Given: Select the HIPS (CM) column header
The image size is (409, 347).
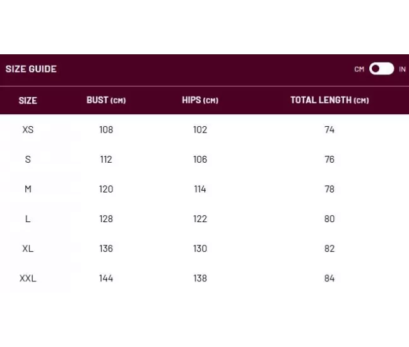Looking at the screenshot, I should click(x=200, y=100).
